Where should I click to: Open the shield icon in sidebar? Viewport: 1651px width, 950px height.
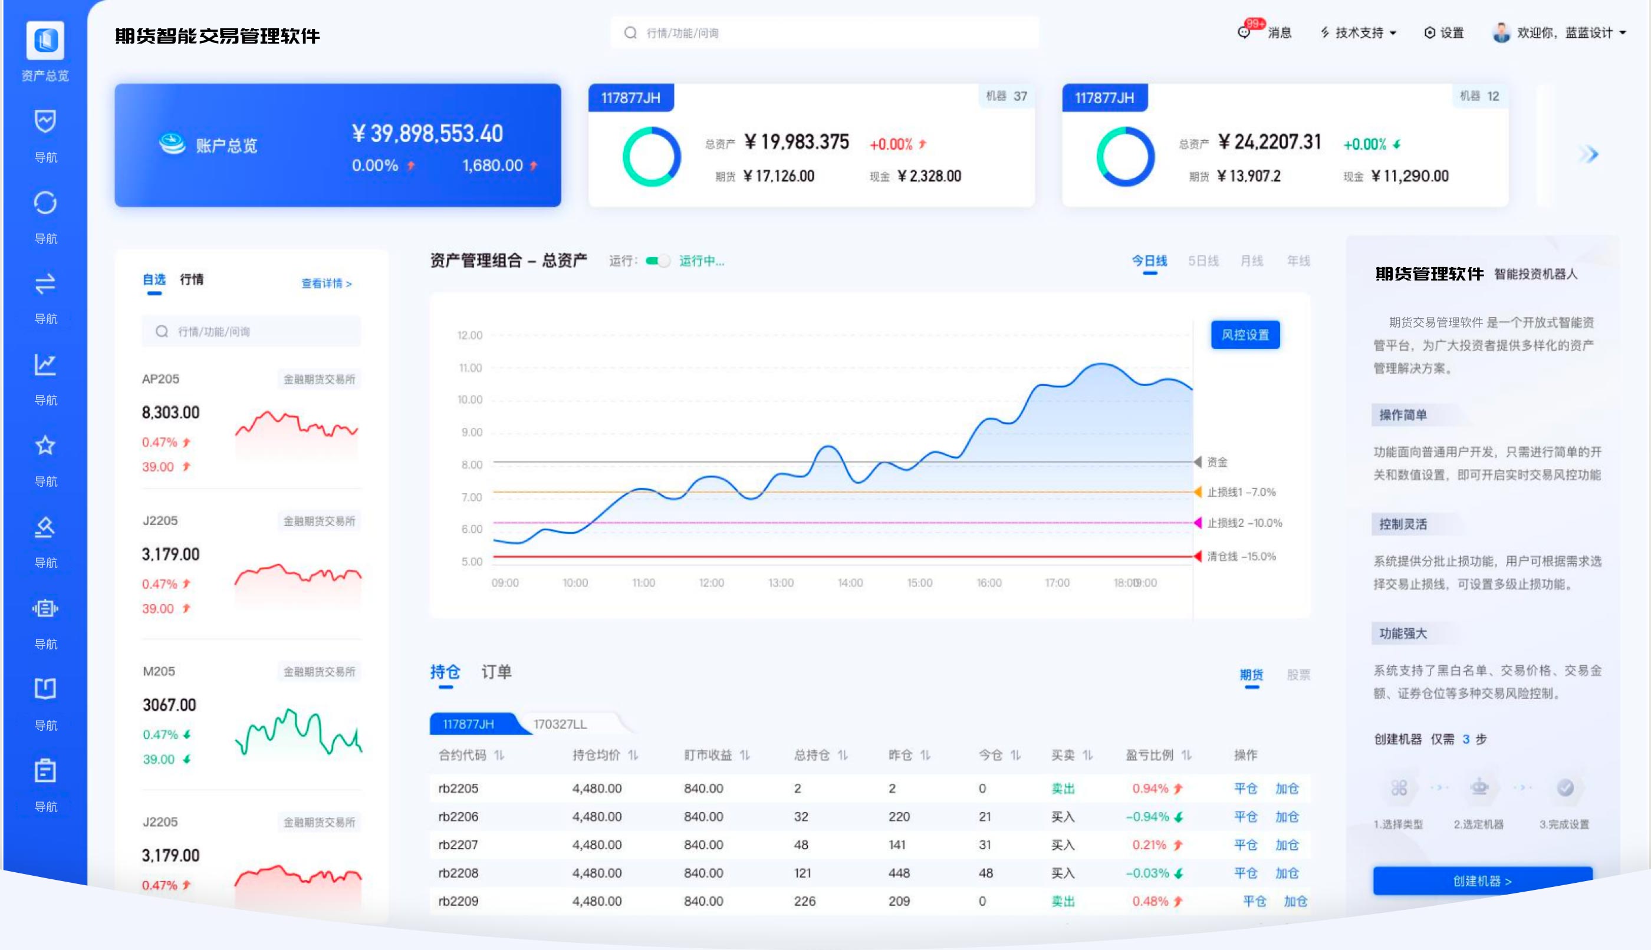tap(45, 121)
